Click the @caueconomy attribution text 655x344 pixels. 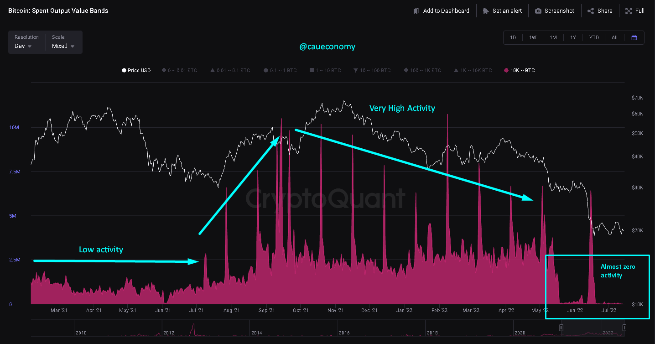point(327,47)
